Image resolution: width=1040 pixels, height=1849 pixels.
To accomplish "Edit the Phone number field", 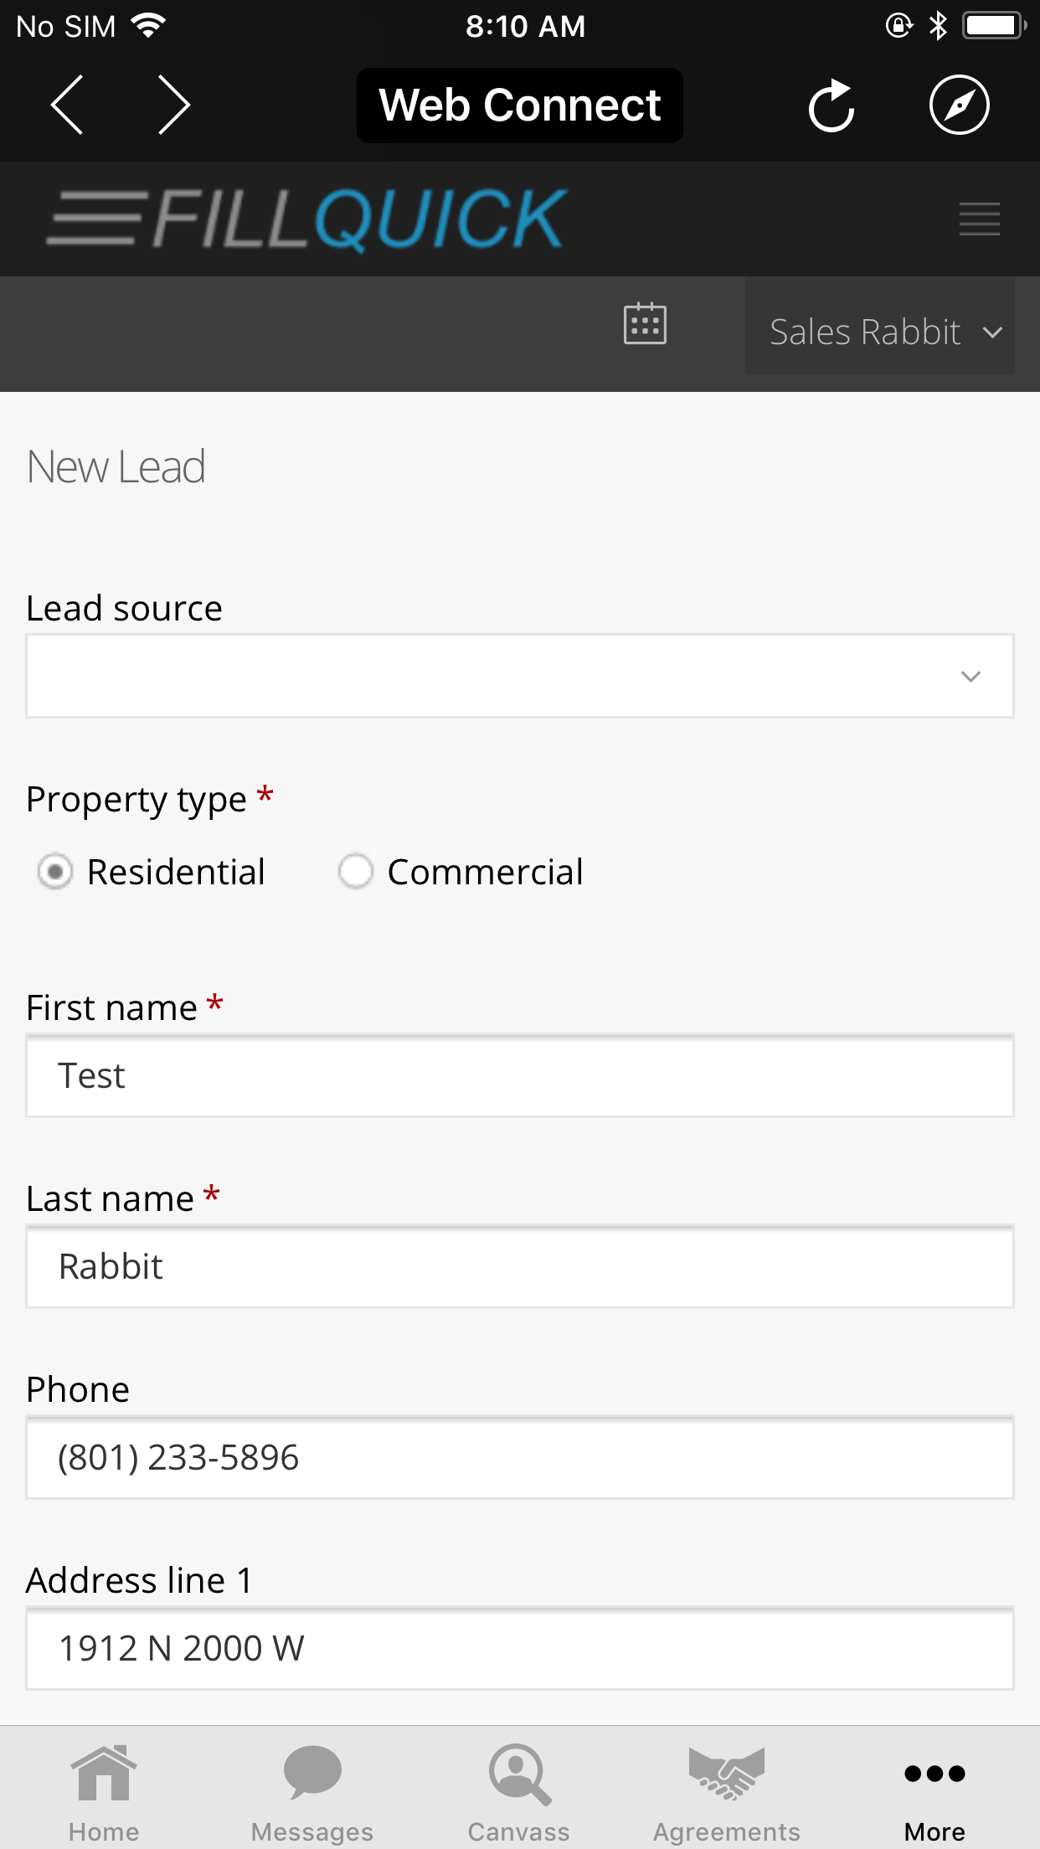I will point(520,1458).
